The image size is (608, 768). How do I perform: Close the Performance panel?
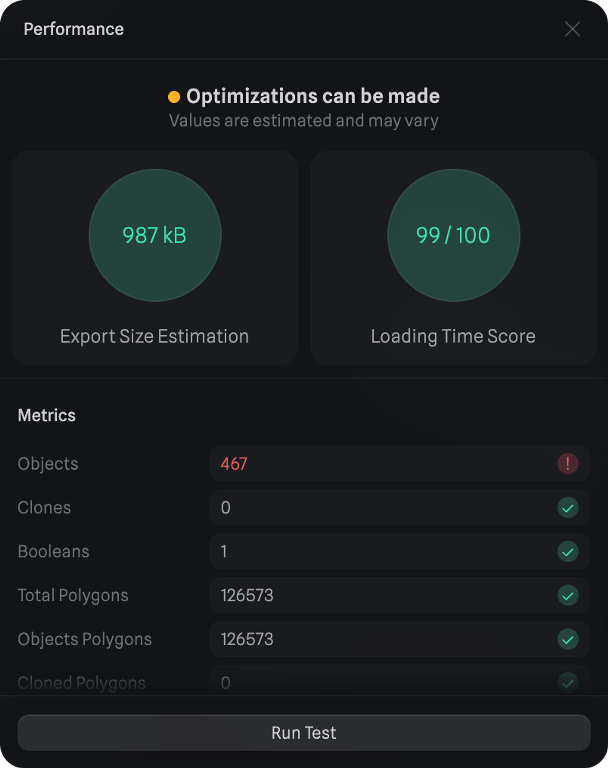pos(572,29)
